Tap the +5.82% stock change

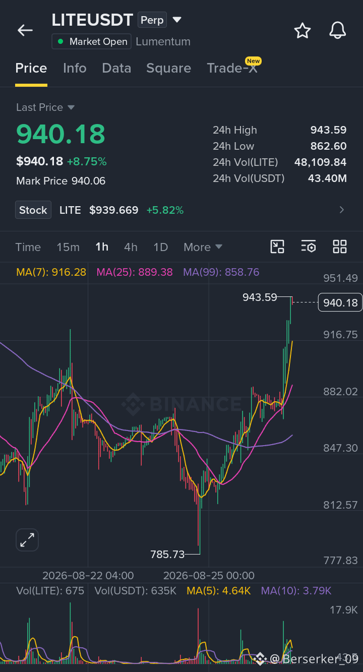[165, 210]
